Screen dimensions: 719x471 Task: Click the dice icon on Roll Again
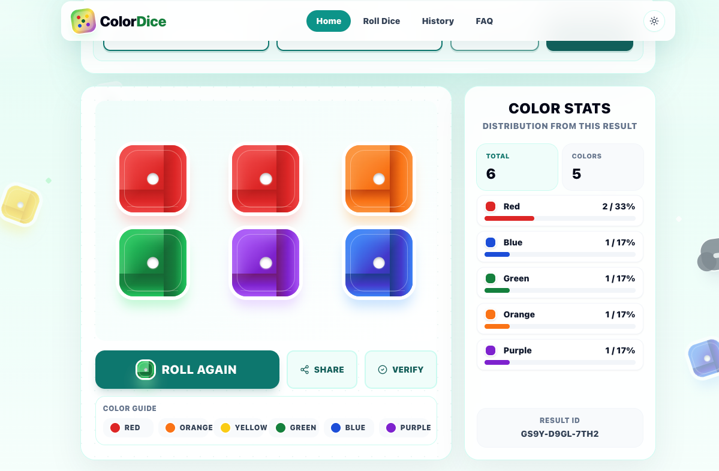146,370
